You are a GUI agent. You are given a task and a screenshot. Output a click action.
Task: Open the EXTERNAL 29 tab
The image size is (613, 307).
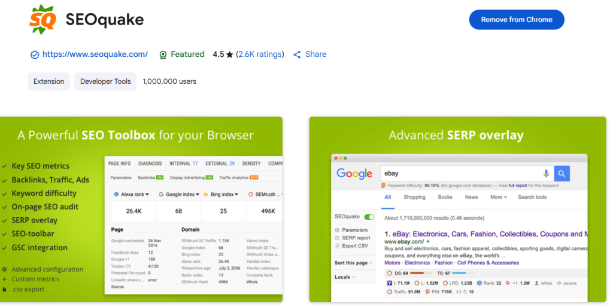point(220,163)
